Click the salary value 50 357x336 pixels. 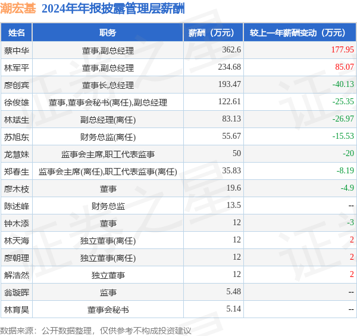pyautogui.click(x=237, y=153)
